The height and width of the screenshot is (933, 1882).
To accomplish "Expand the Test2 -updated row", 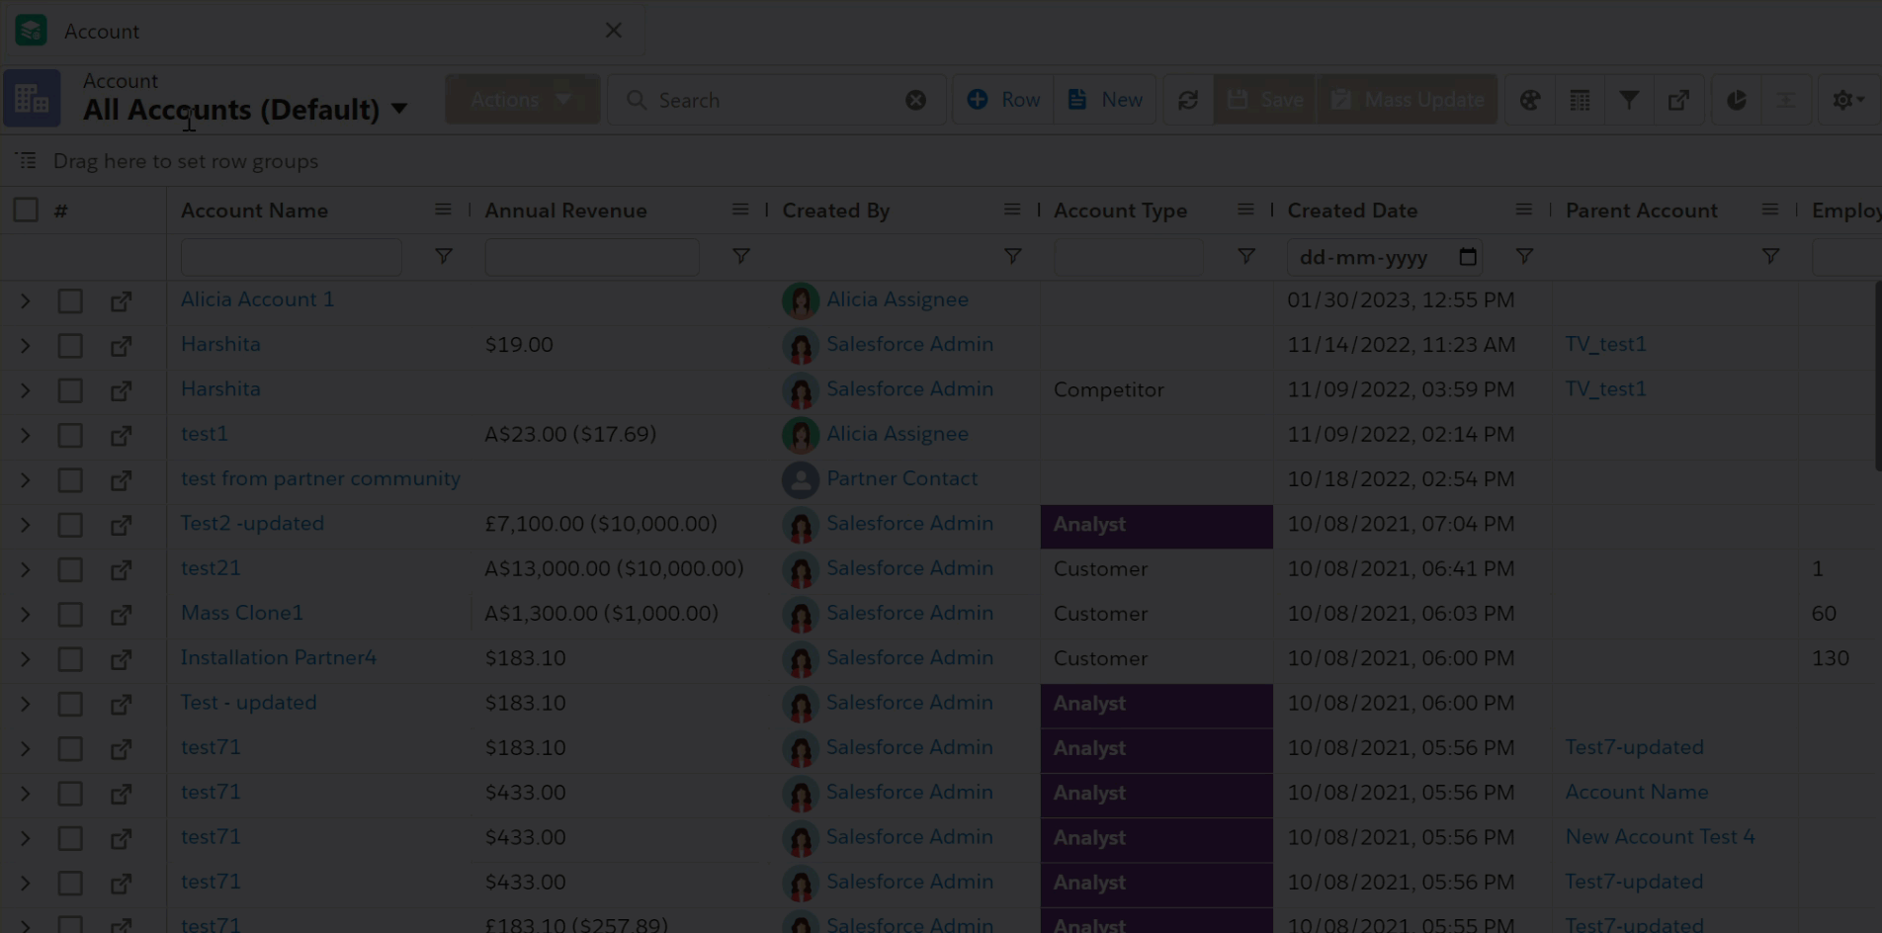I will click(26, 525).
